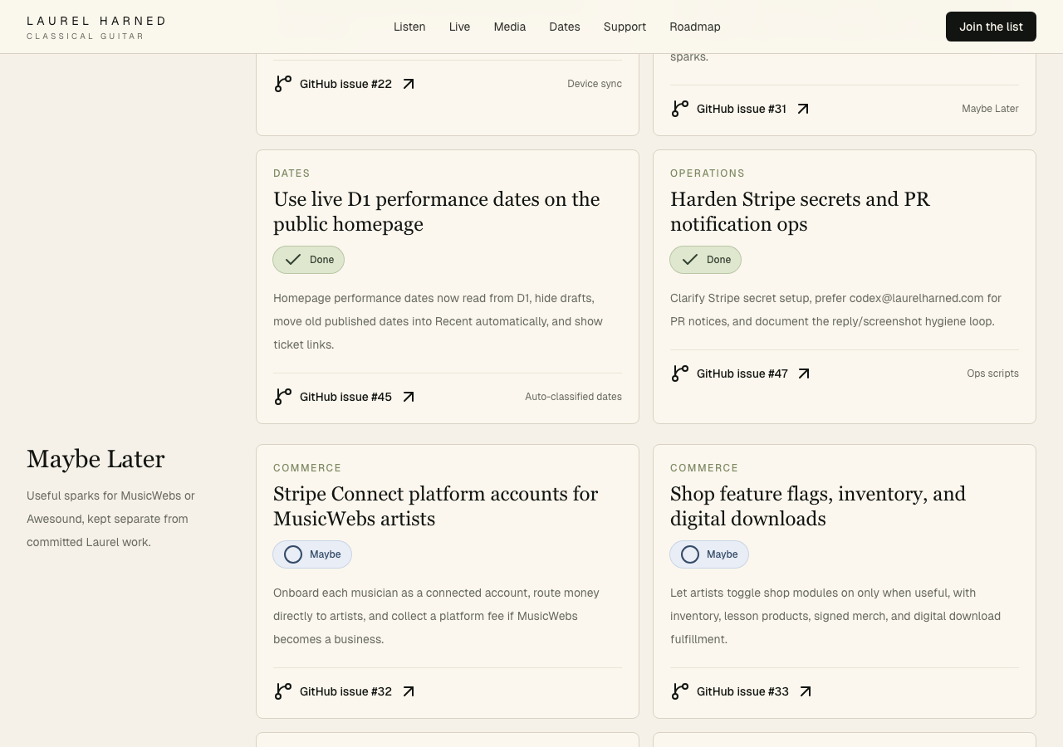Click the 'Homepage performance dates now read' description
The width and height of the screenshot is (1063, 747).
438,321
